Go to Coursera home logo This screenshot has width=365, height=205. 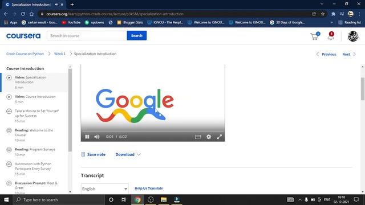pos(23,36)
